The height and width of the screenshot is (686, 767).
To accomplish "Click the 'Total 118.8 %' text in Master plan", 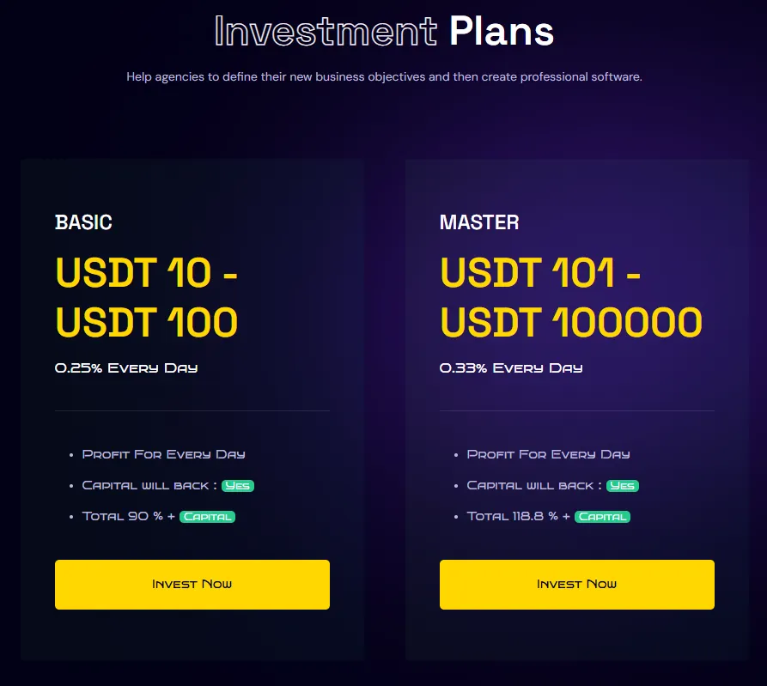I will coord(513,517).
